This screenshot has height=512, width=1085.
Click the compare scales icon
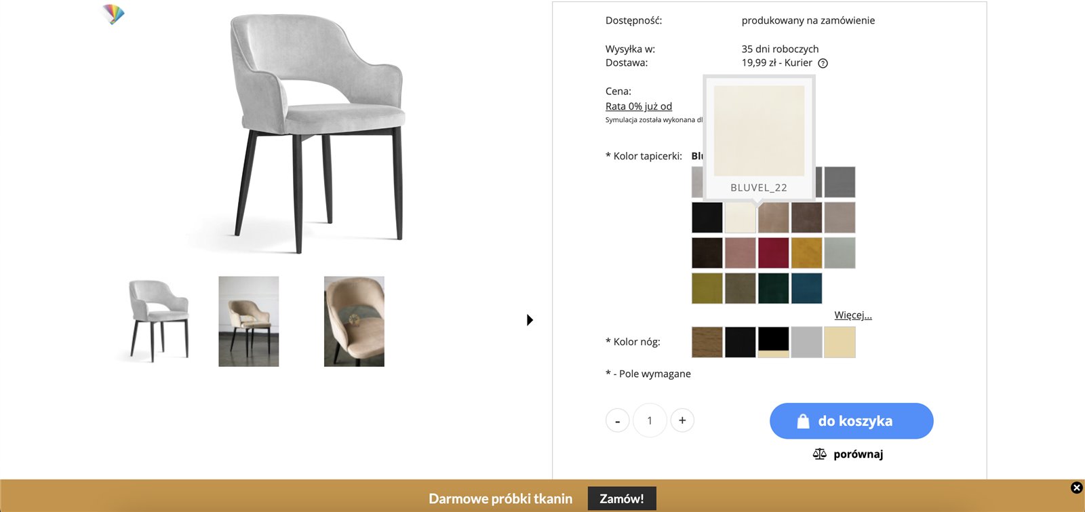click(819, 454)
